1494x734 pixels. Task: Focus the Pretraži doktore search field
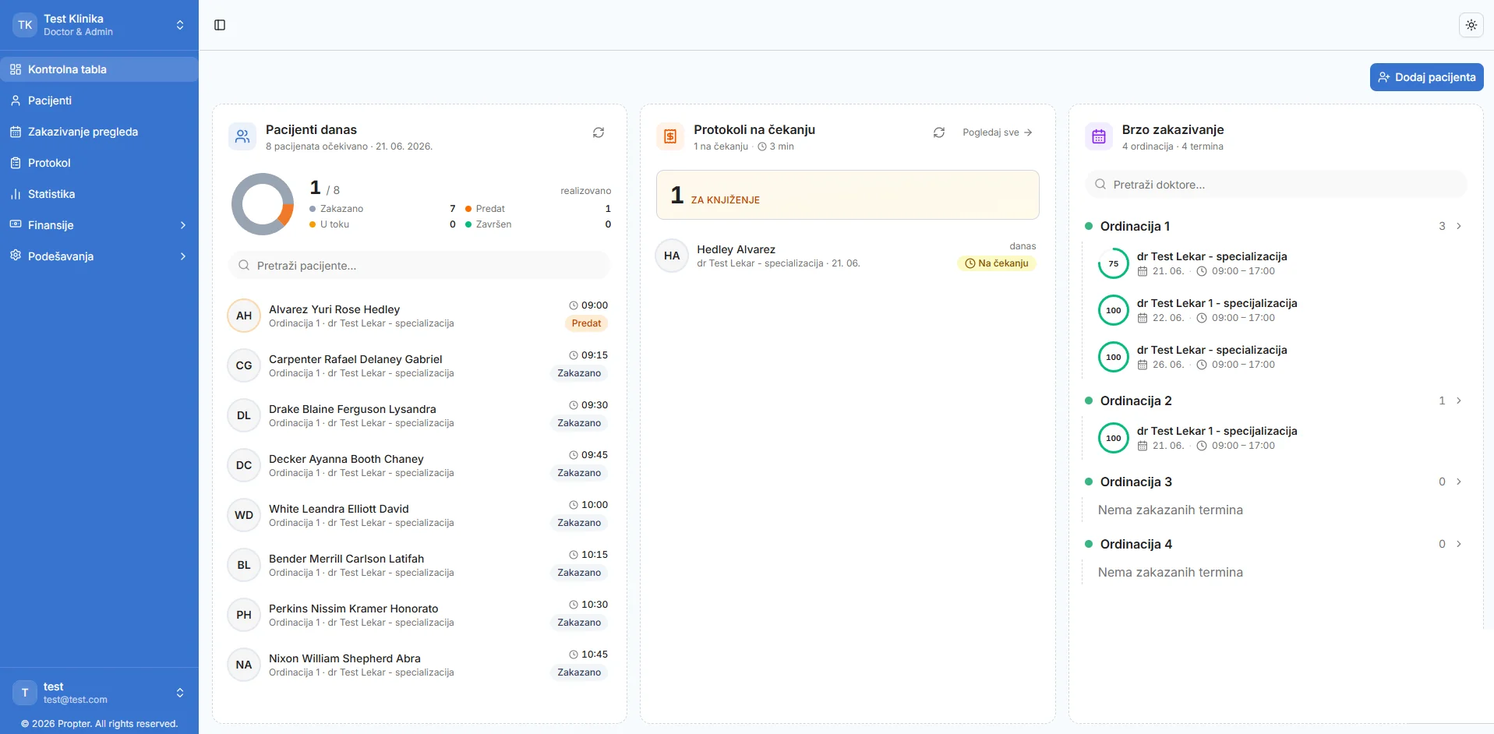point(1276,185)
